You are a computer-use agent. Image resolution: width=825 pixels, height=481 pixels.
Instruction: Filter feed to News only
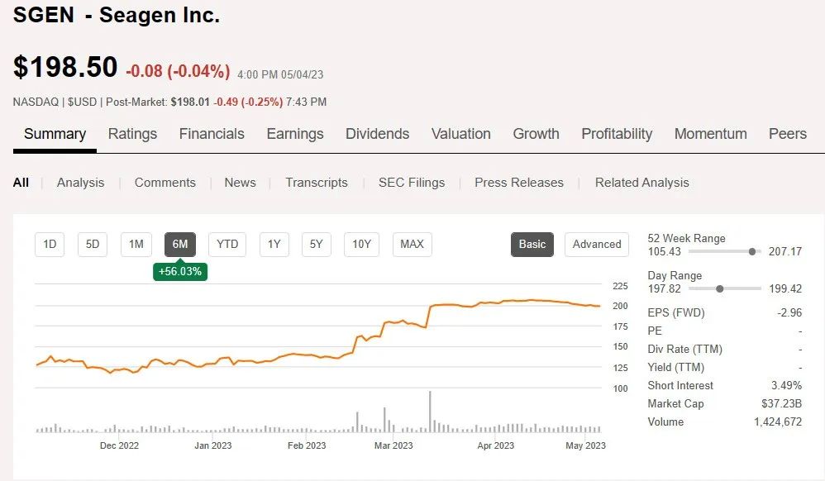pyautogui.click(x=240, y=183)
